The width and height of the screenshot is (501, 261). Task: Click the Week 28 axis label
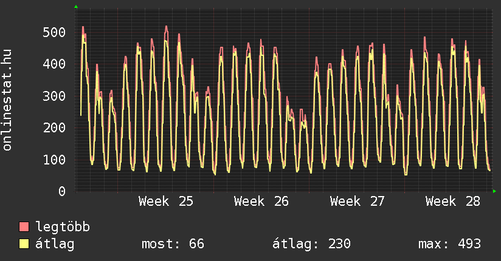click(x=452, y=202)
